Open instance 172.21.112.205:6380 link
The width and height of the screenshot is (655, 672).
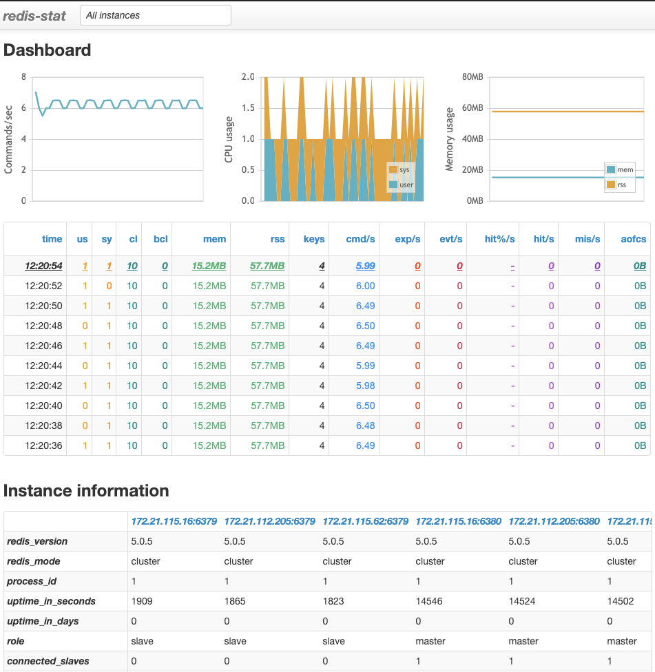(x=554, y=521)
